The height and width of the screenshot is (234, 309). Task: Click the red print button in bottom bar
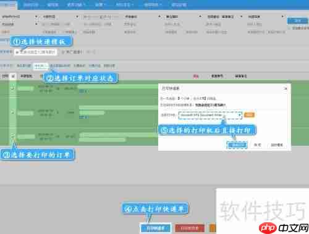(x=190, y=228)
